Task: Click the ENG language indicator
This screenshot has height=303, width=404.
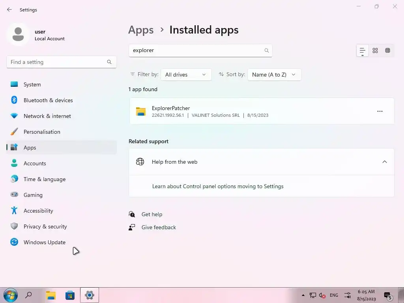Action: [x=334, y=295]
